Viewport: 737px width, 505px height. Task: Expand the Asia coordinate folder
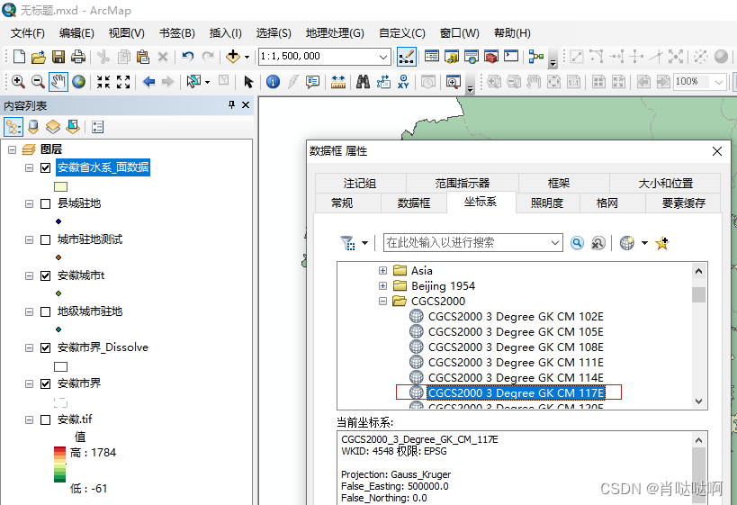click(382, 270)
